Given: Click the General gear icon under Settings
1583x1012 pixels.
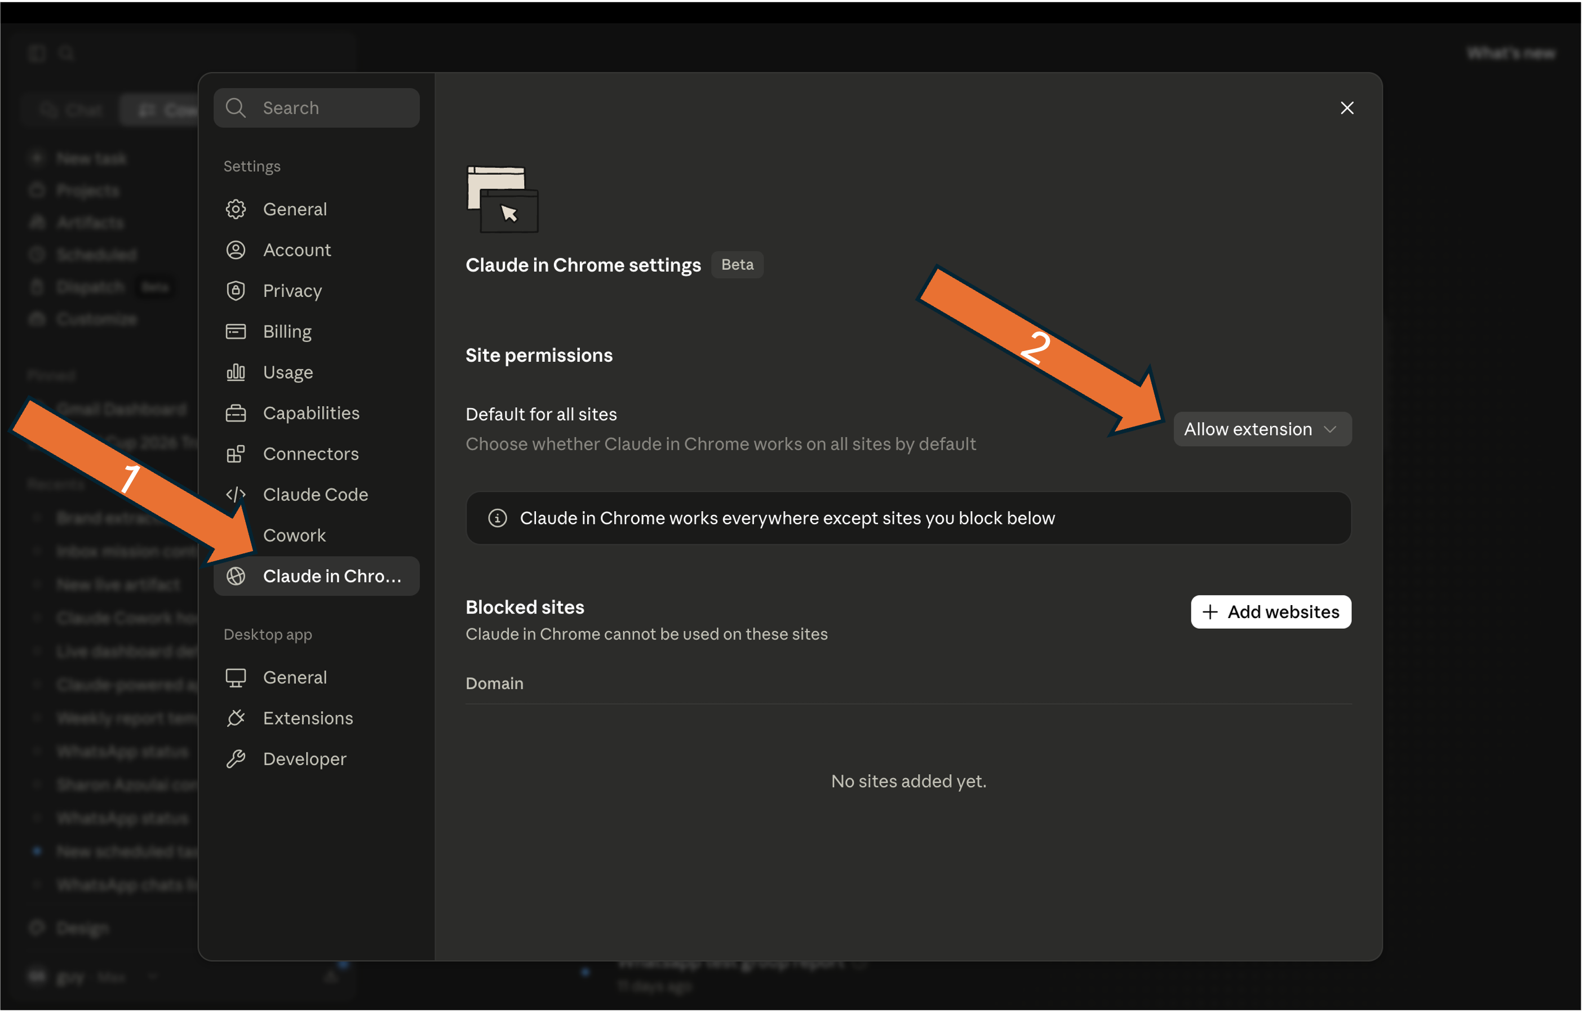Looking at the screenshot, I should point(236,209).
